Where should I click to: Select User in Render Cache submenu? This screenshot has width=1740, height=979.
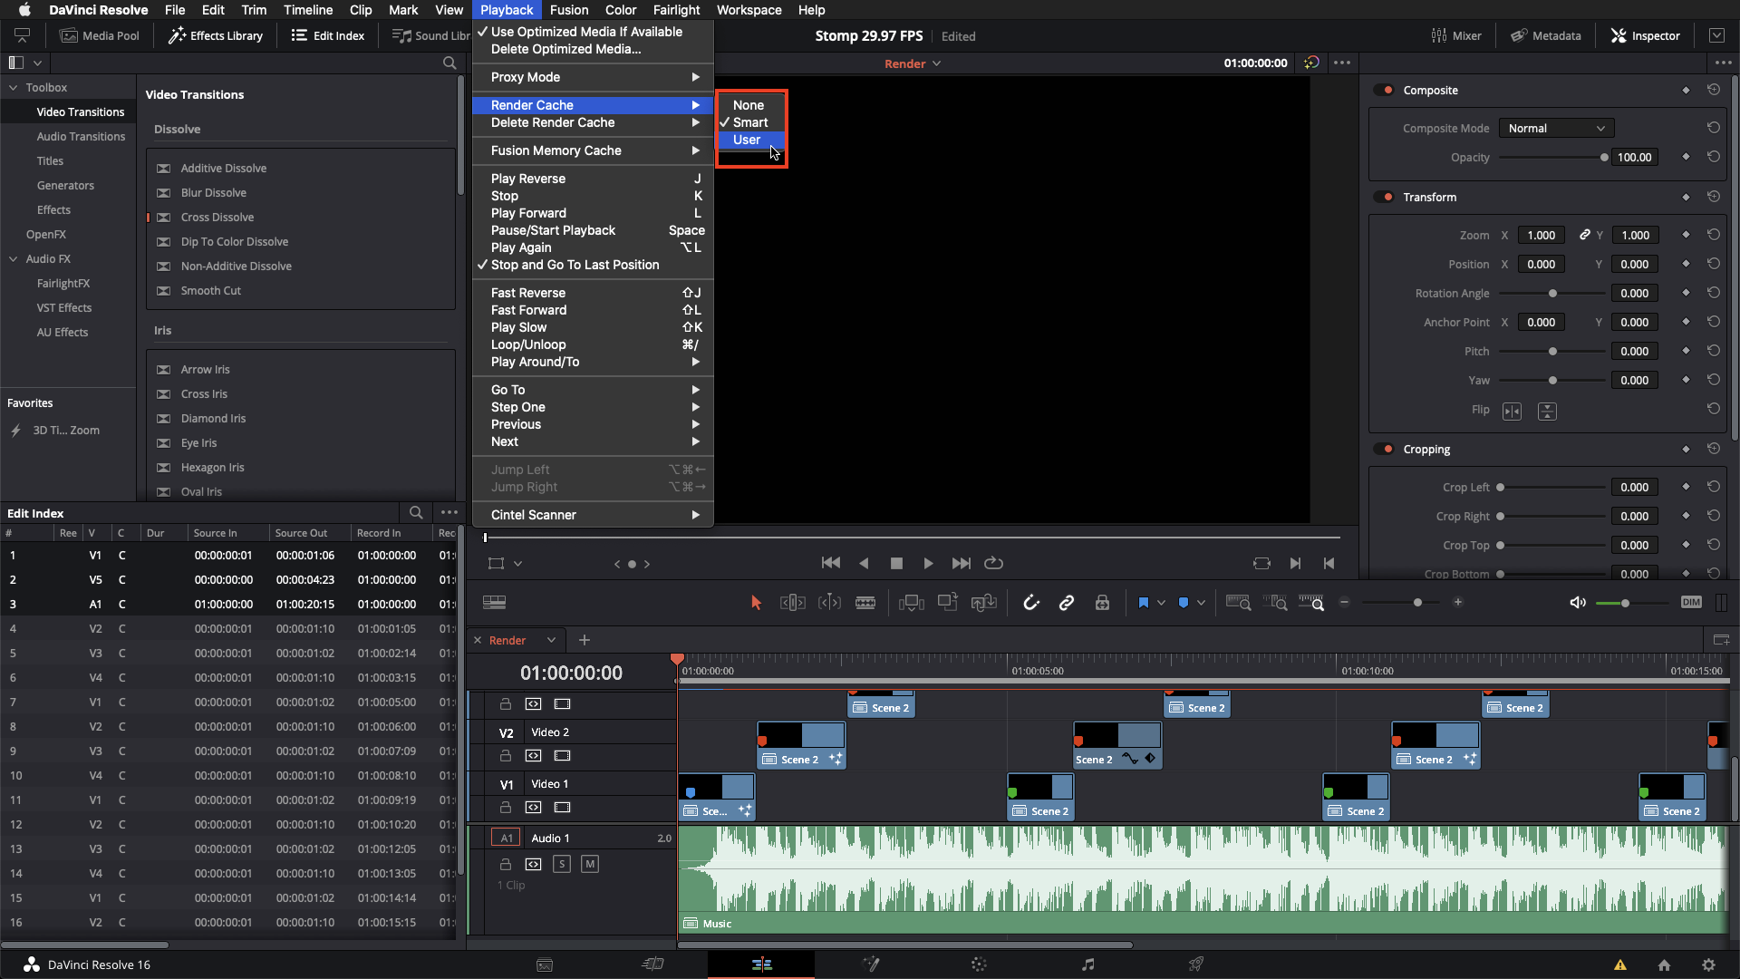point(747,140)
